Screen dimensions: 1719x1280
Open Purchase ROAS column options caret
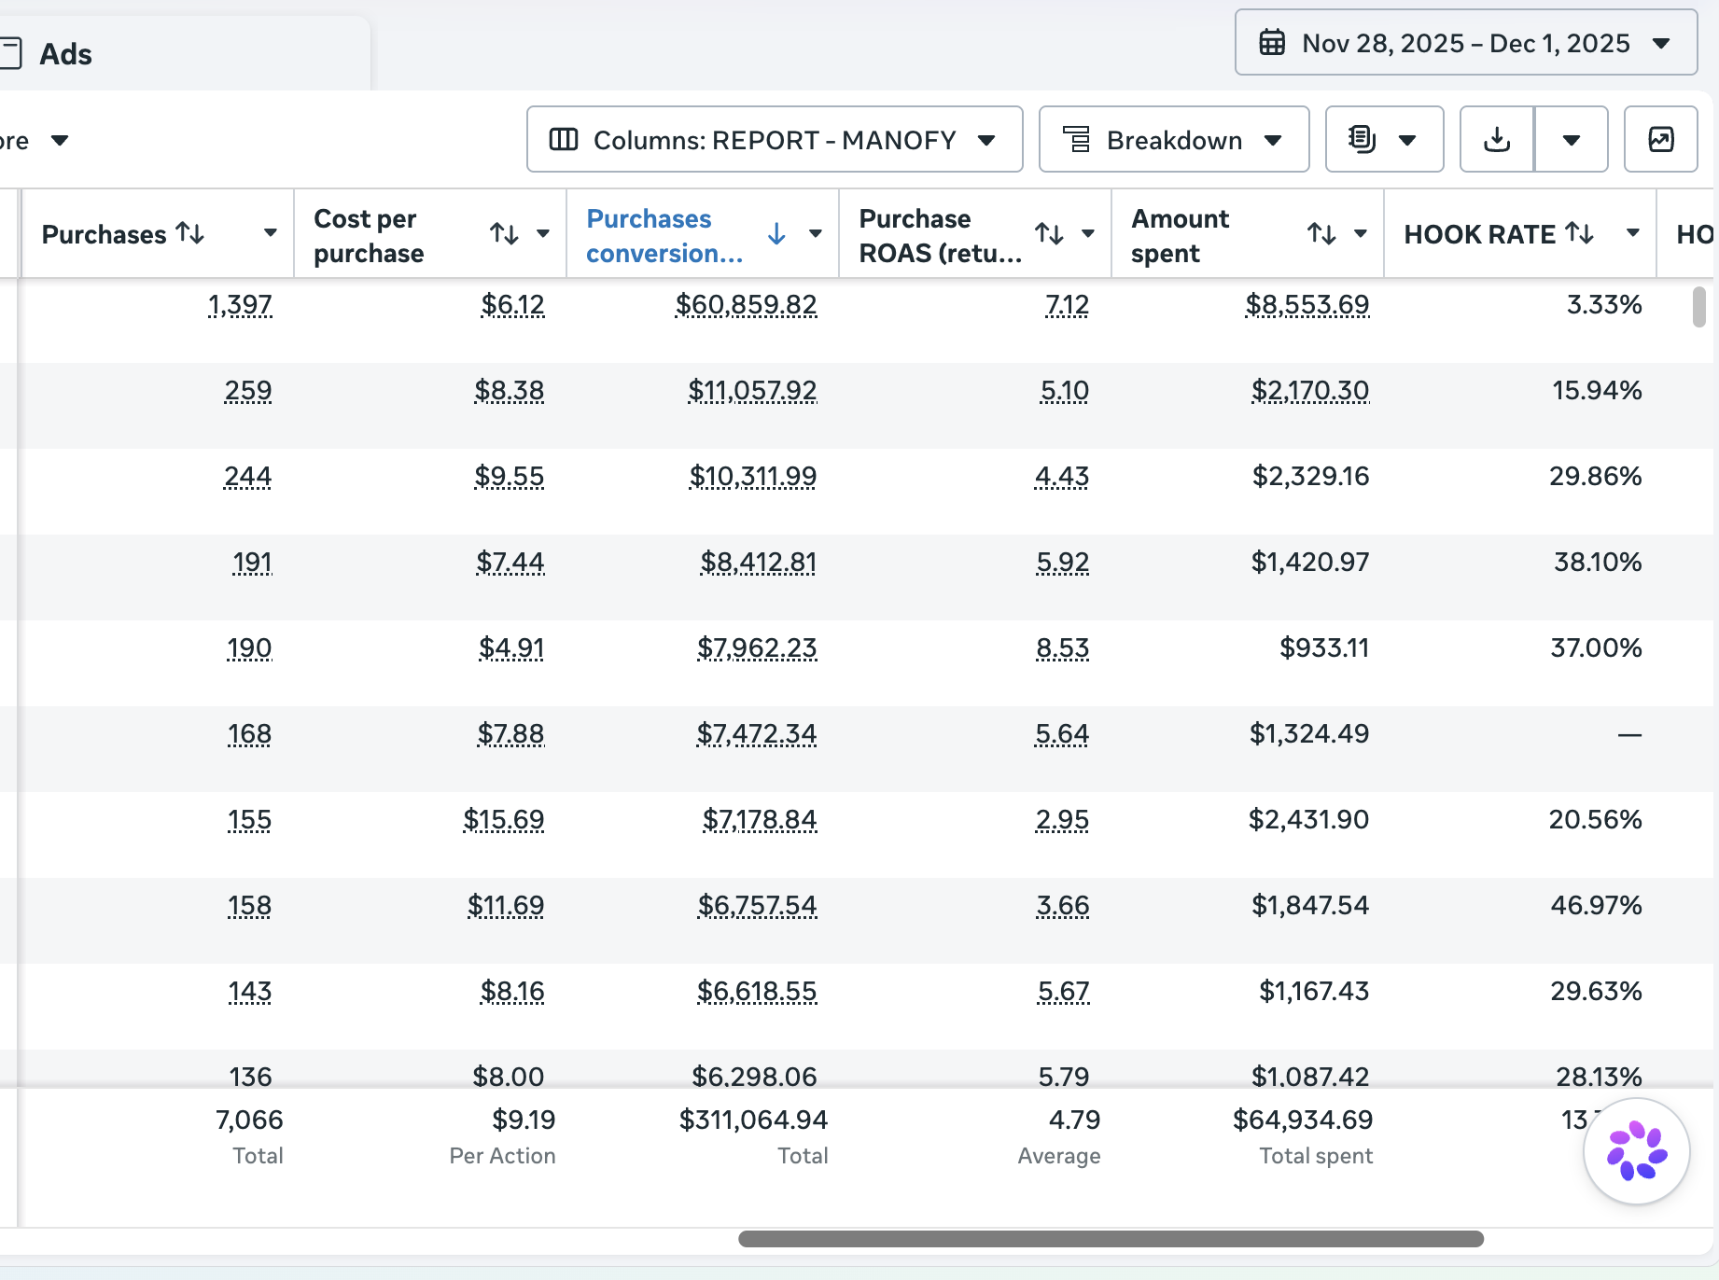(x=1088, y=233)
